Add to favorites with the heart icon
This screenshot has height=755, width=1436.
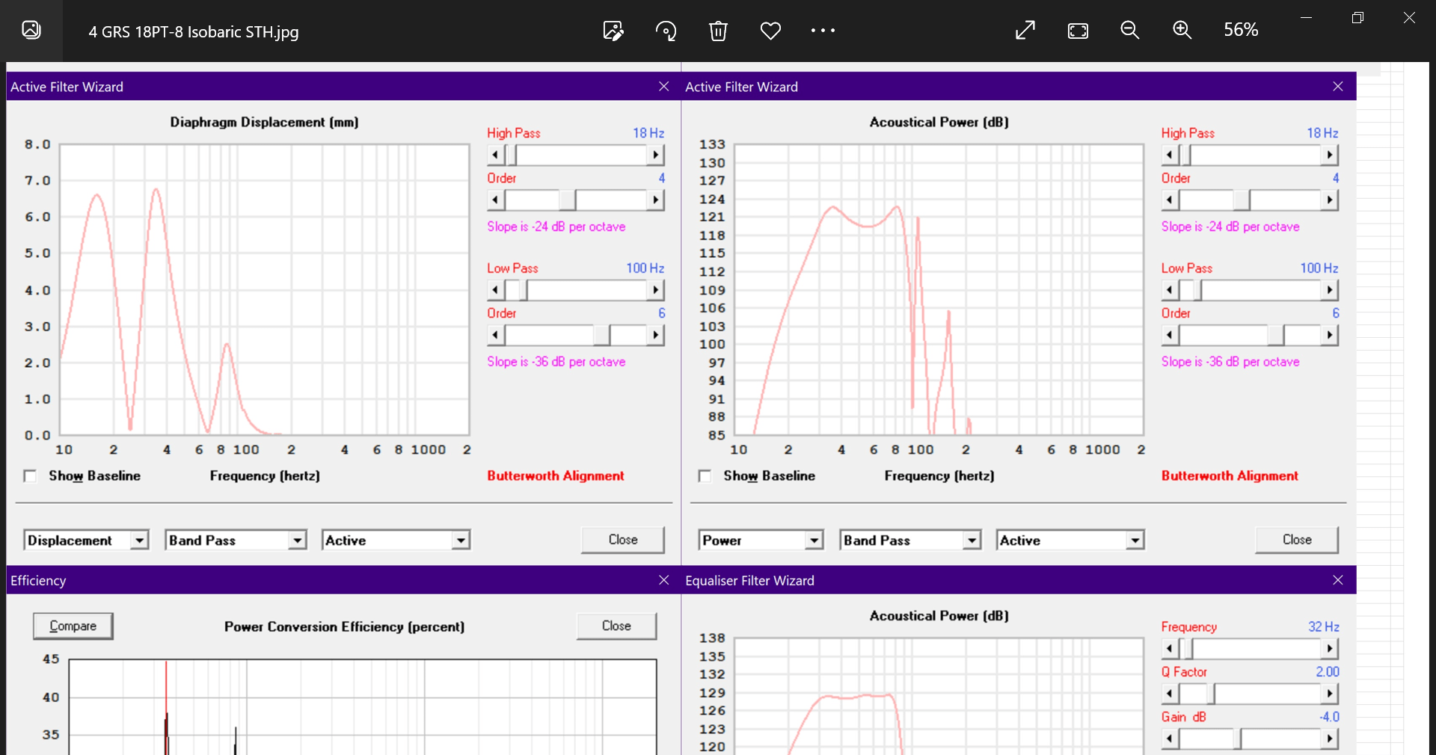pyautogui.click(x=770, y=31)
